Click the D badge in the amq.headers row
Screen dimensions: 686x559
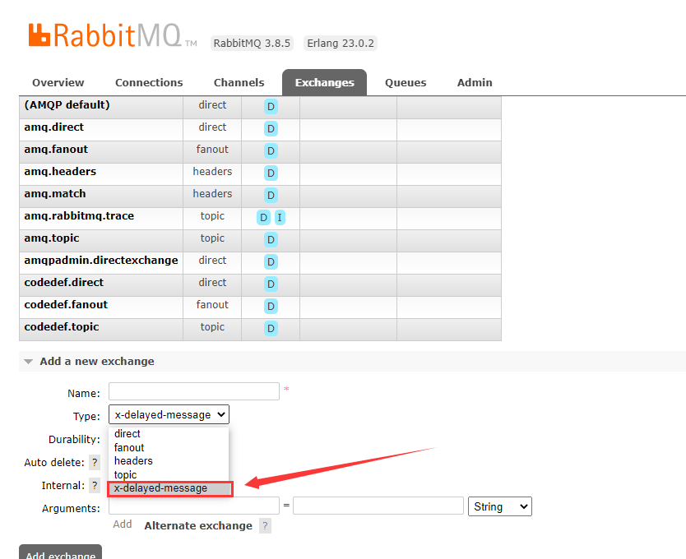click(271, 173)
